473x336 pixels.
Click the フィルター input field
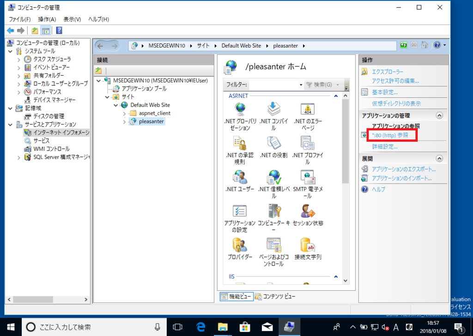[273, 85]
